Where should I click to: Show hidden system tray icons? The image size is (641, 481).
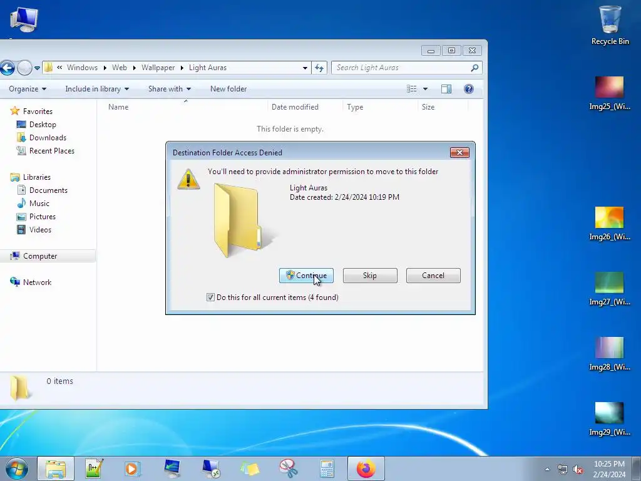coord(547,469)
